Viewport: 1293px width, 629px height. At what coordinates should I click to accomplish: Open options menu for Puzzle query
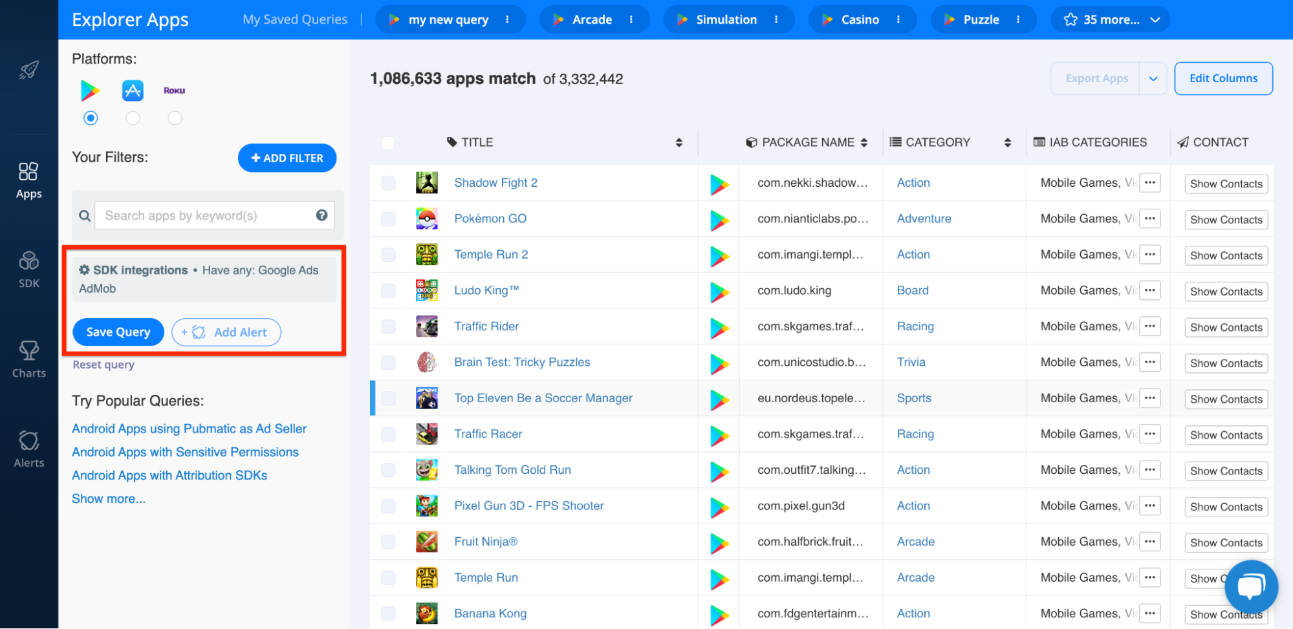(x=1018, y=19)
